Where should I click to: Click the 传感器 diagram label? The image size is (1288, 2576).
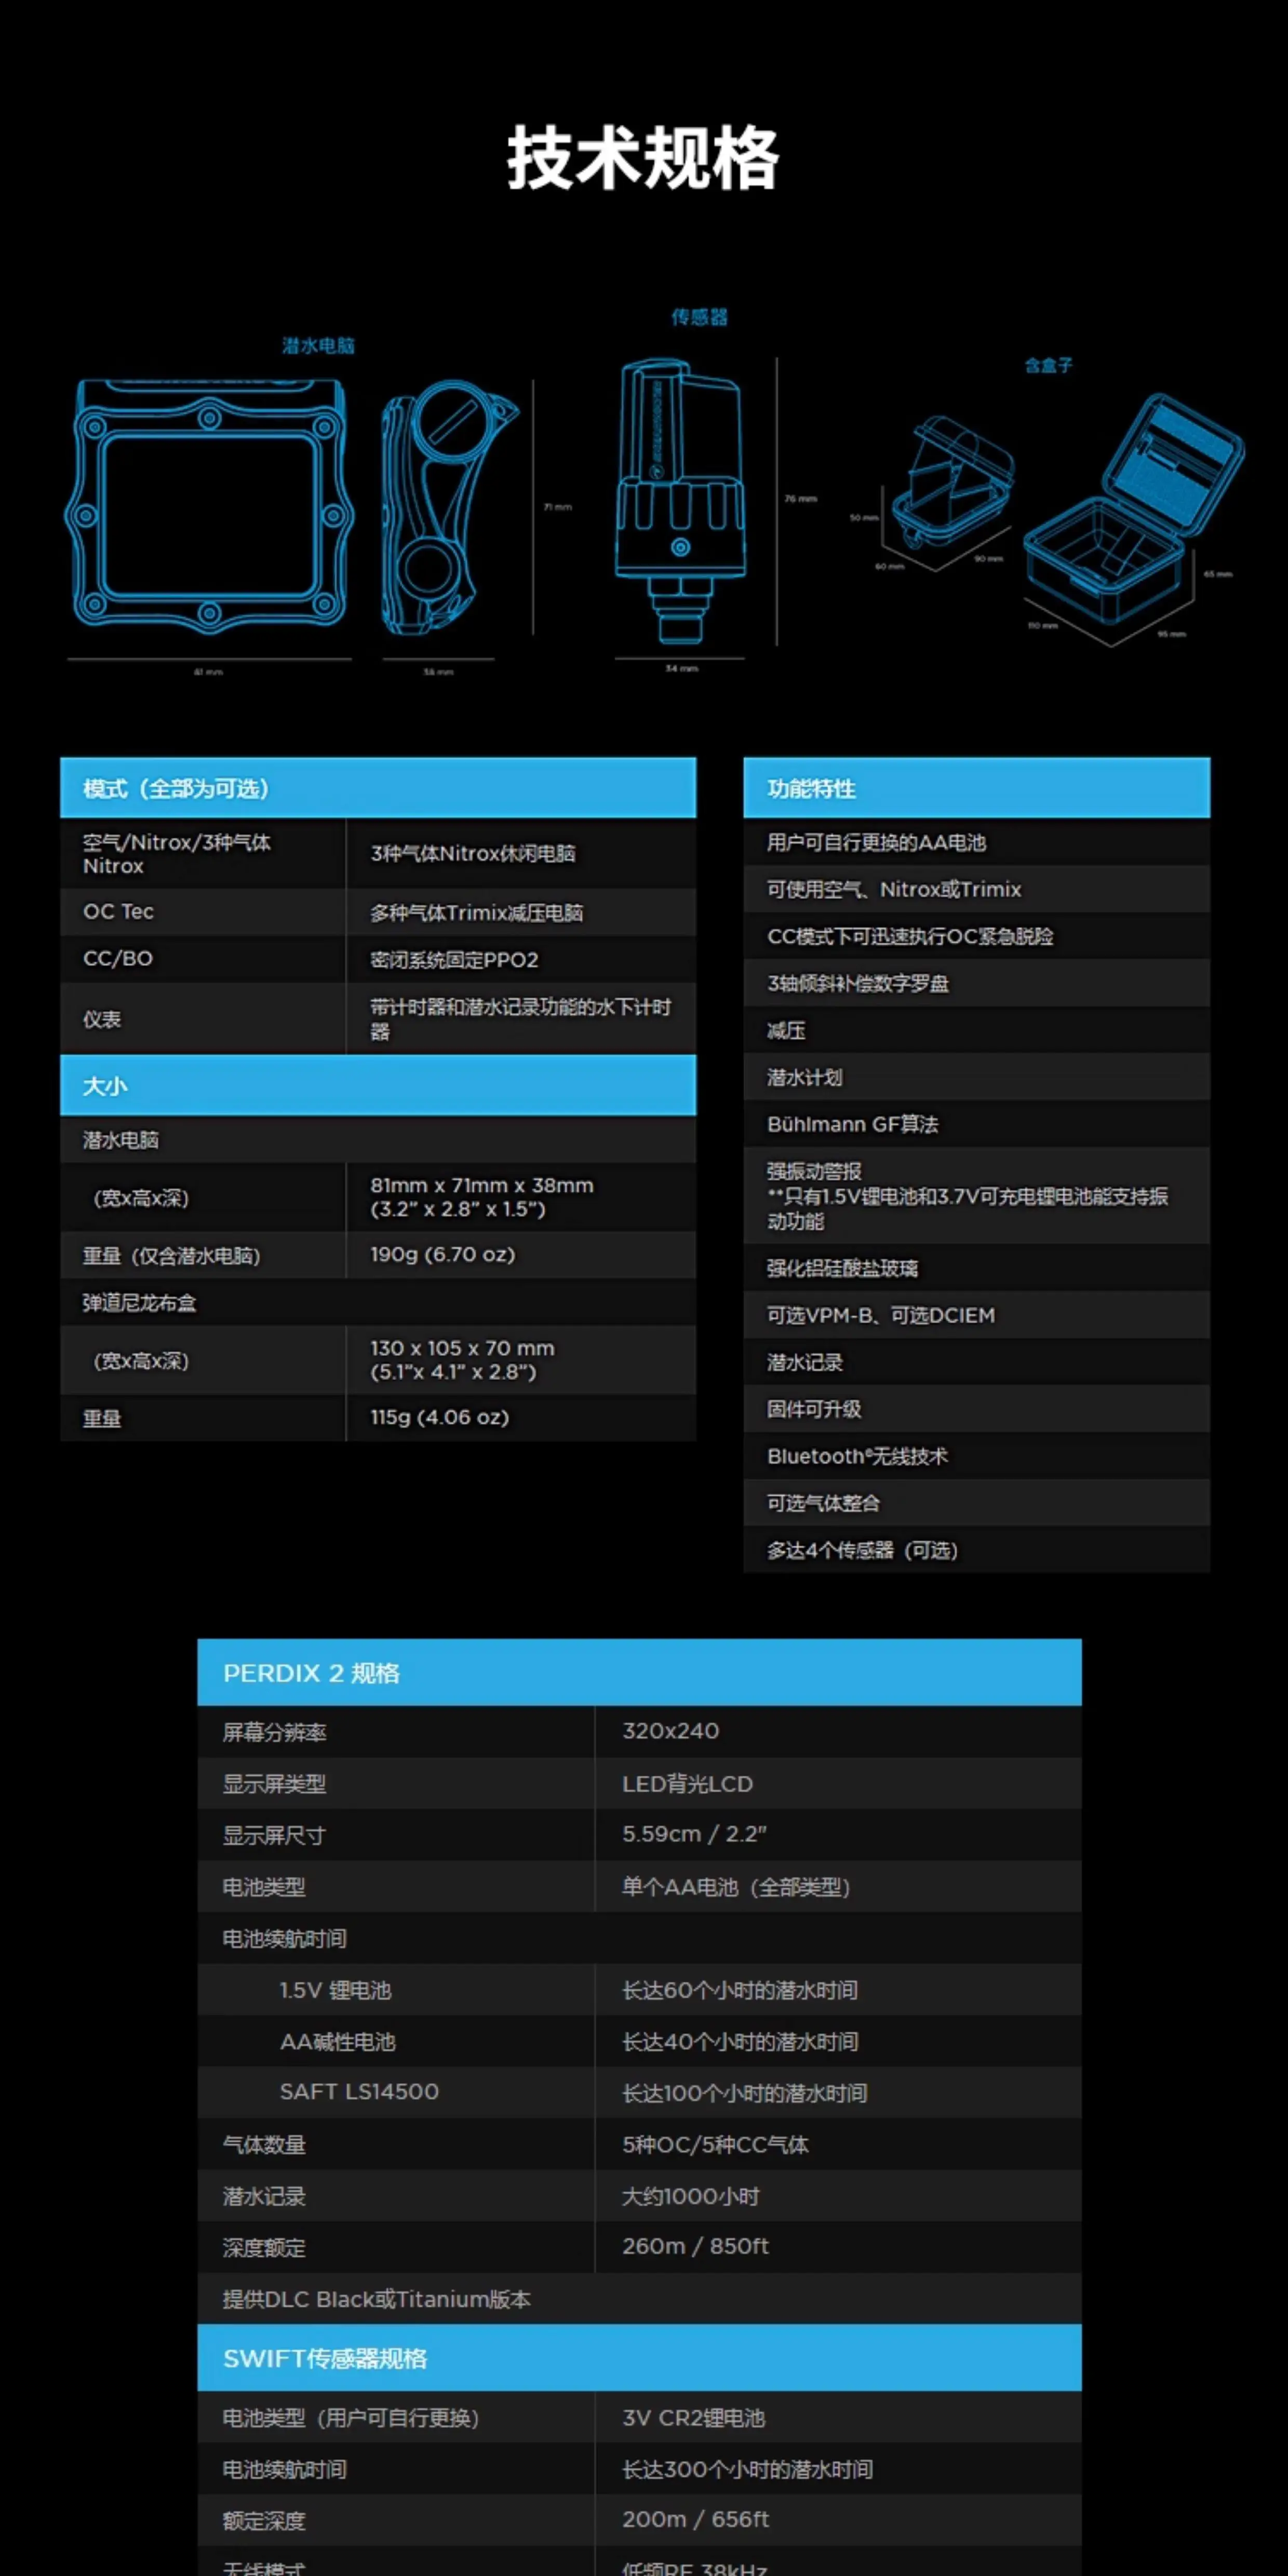[x=699, y=318]
